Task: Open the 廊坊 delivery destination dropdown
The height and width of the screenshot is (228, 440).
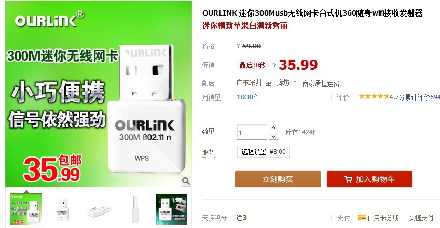Action: pyautogui.click(x=287, y=82)
